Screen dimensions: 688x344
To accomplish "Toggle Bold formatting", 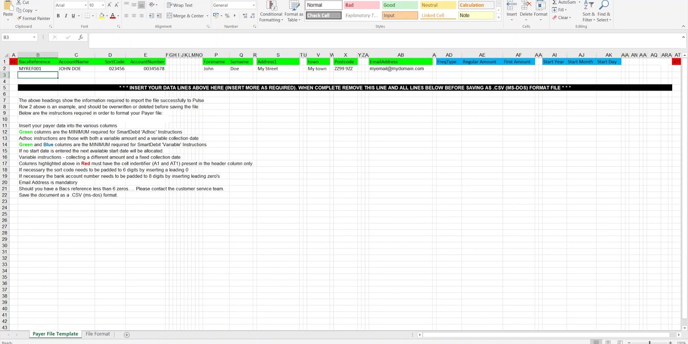I will pyautogui.click(x=58, y=16).
